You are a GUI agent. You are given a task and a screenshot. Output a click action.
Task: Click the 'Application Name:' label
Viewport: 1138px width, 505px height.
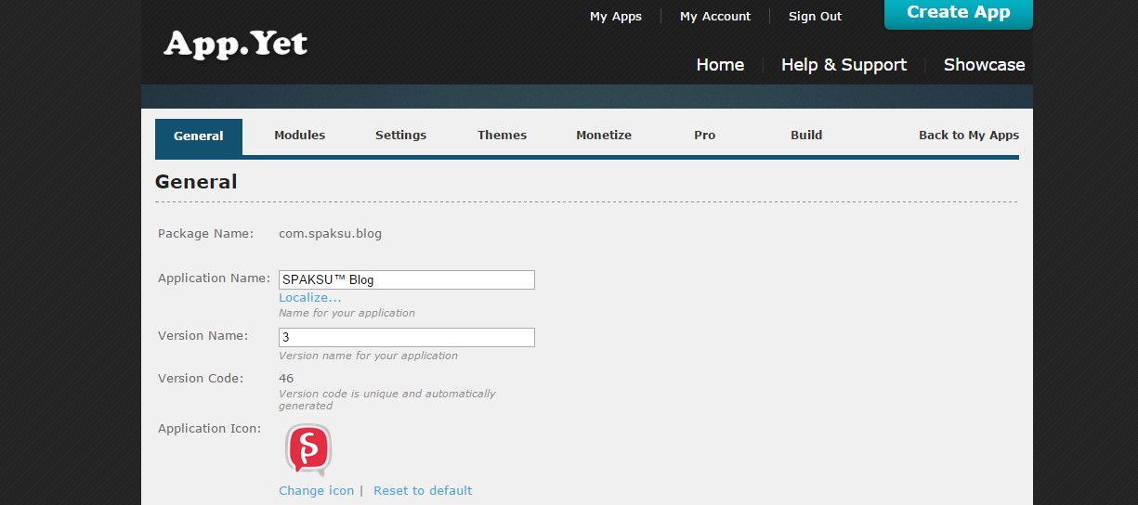point(214,278)
